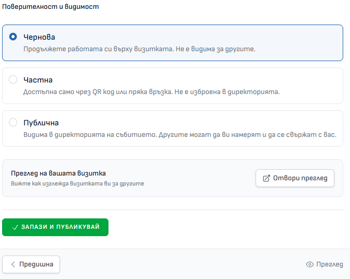Click the Частна option title

(38, 80)
